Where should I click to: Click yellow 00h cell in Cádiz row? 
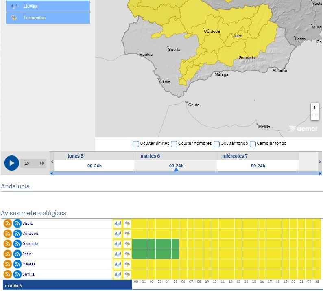coord(136,223)
